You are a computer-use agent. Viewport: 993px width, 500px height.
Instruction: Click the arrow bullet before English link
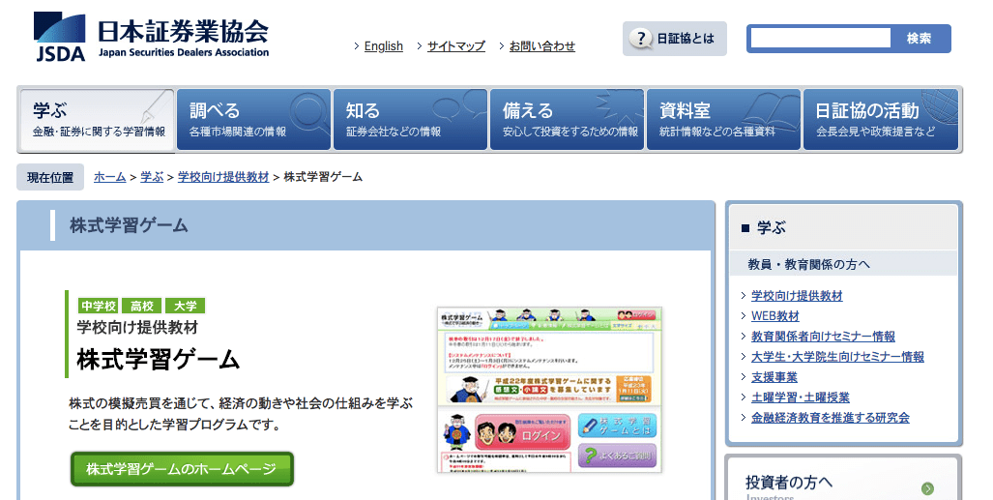pyautogui.click(x=356, y=46)
